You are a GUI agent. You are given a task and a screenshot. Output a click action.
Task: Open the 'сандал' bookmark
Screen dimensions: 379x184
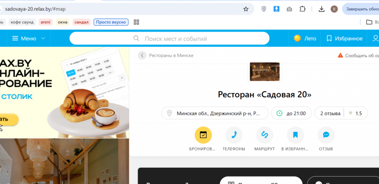tap(81, 22)
